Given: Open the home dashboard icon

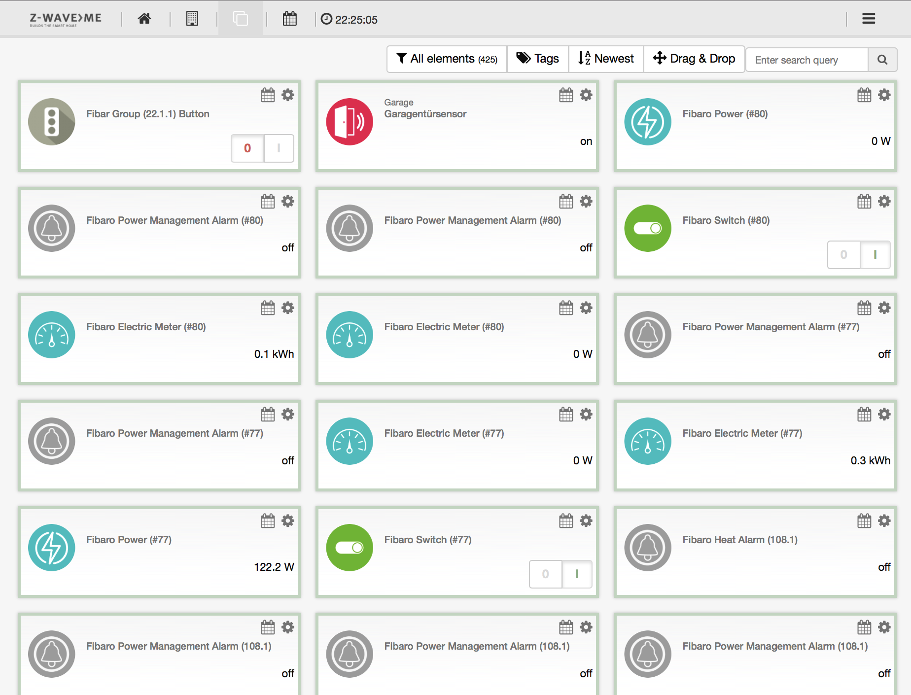Looking at the screenshot, I should 144,19.
